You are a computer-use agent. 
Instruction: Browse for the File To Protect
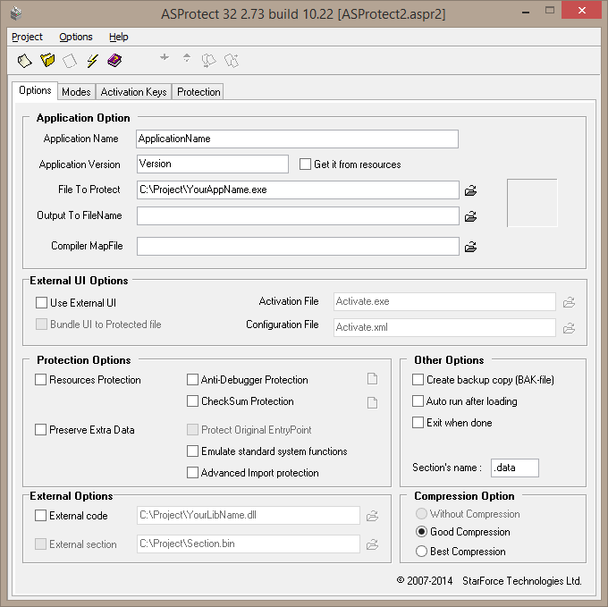click(470, 190)
